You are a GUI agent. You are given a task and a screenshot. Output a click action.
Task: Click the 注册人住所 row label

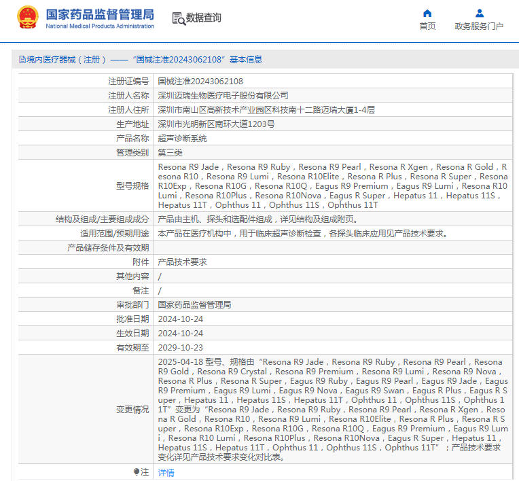click(128, 110)
